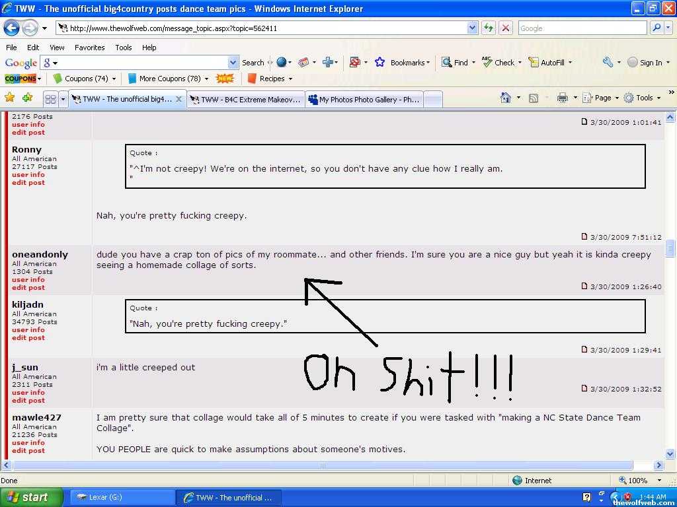Expand the address bar URL dropdown

tap(472, 28)
